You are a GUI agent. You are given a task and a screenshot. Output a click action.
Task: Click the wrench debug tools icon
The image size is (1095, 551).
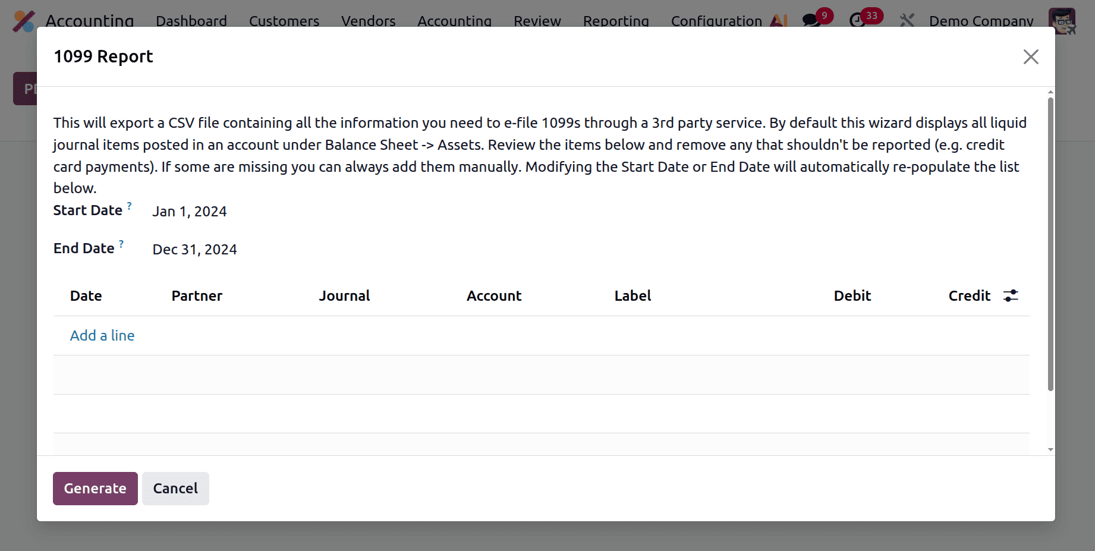(907, 21)
